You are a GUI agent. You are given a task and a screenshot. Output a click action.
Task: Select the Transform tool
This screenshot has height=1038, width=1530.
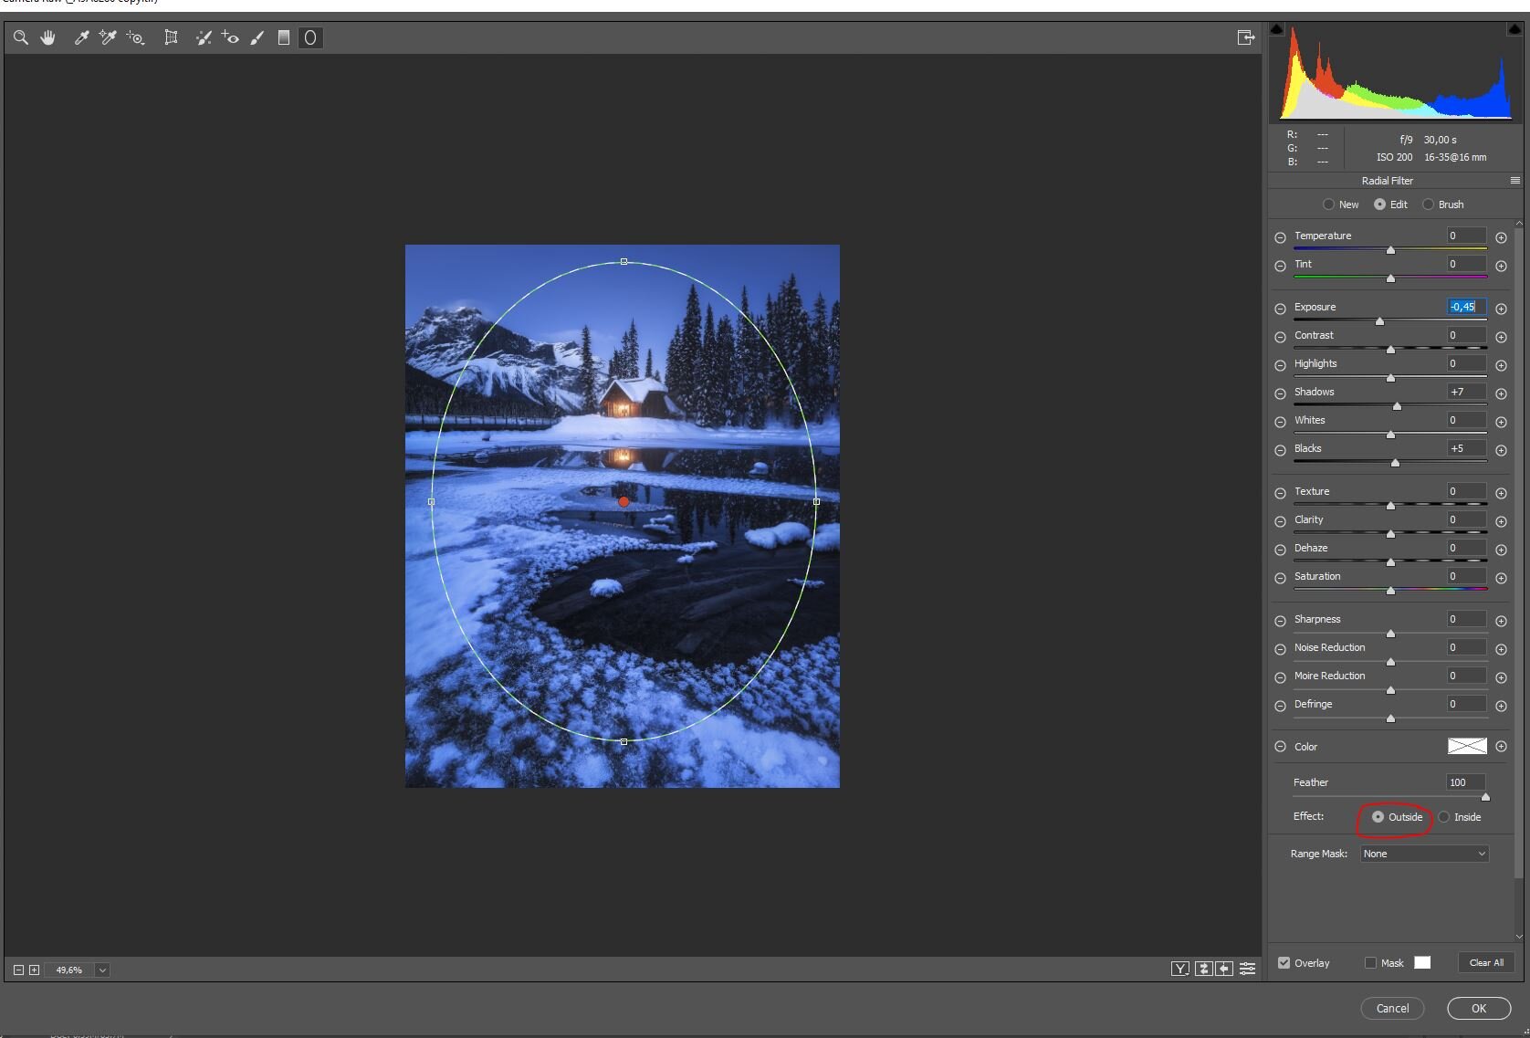[x=171, y=37]
